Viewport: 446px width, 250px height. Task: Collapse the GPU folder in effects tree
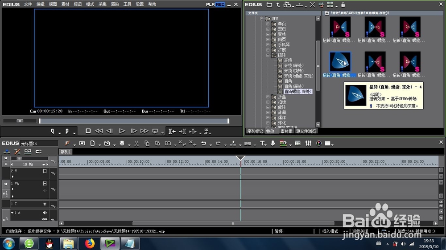(261, 18)
